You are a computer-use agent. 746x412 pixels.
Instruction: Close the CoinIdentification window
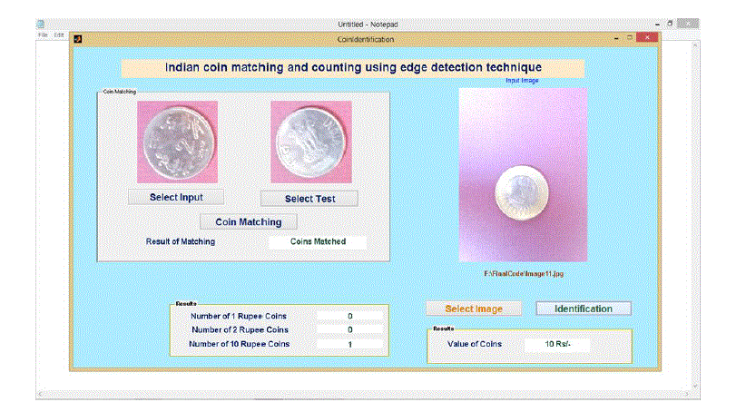[645, 39]
